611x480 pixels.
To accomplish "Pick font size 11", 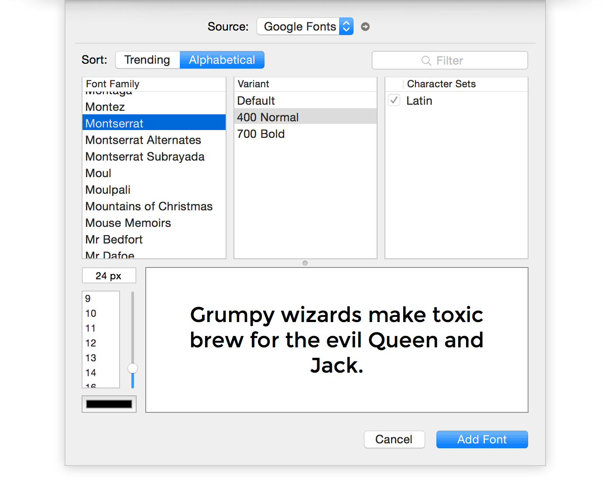I will pos(101,328).
